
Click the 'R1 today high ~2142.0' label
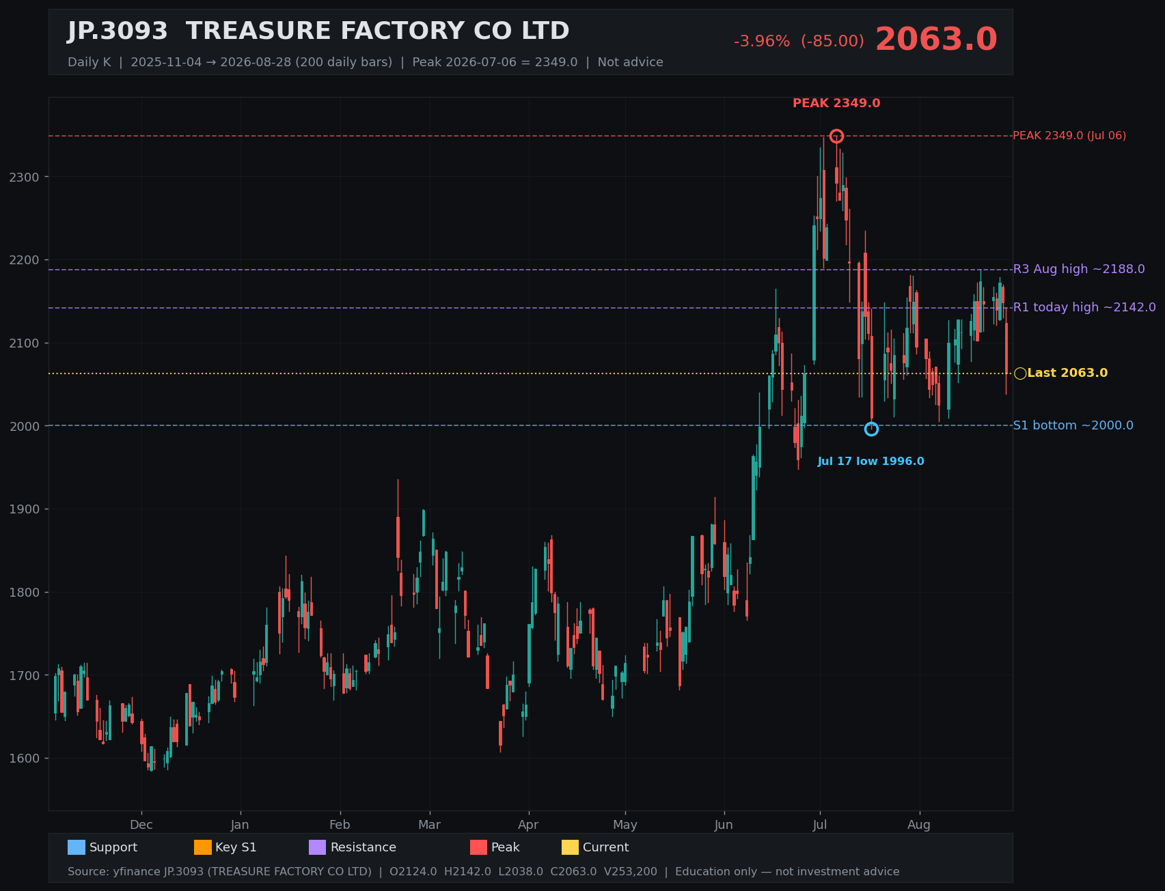point(1084,307)
